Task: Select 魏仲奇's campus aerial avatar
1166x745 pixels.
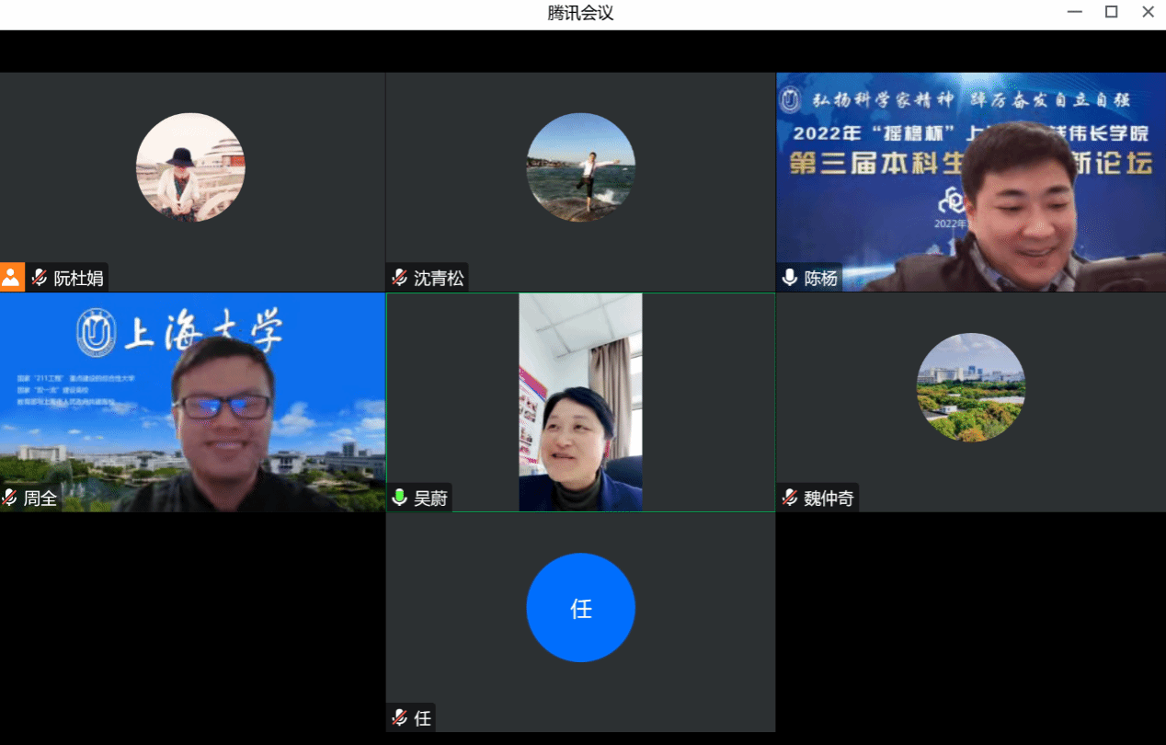Action: pyautogui.click(x=970, y=387)
